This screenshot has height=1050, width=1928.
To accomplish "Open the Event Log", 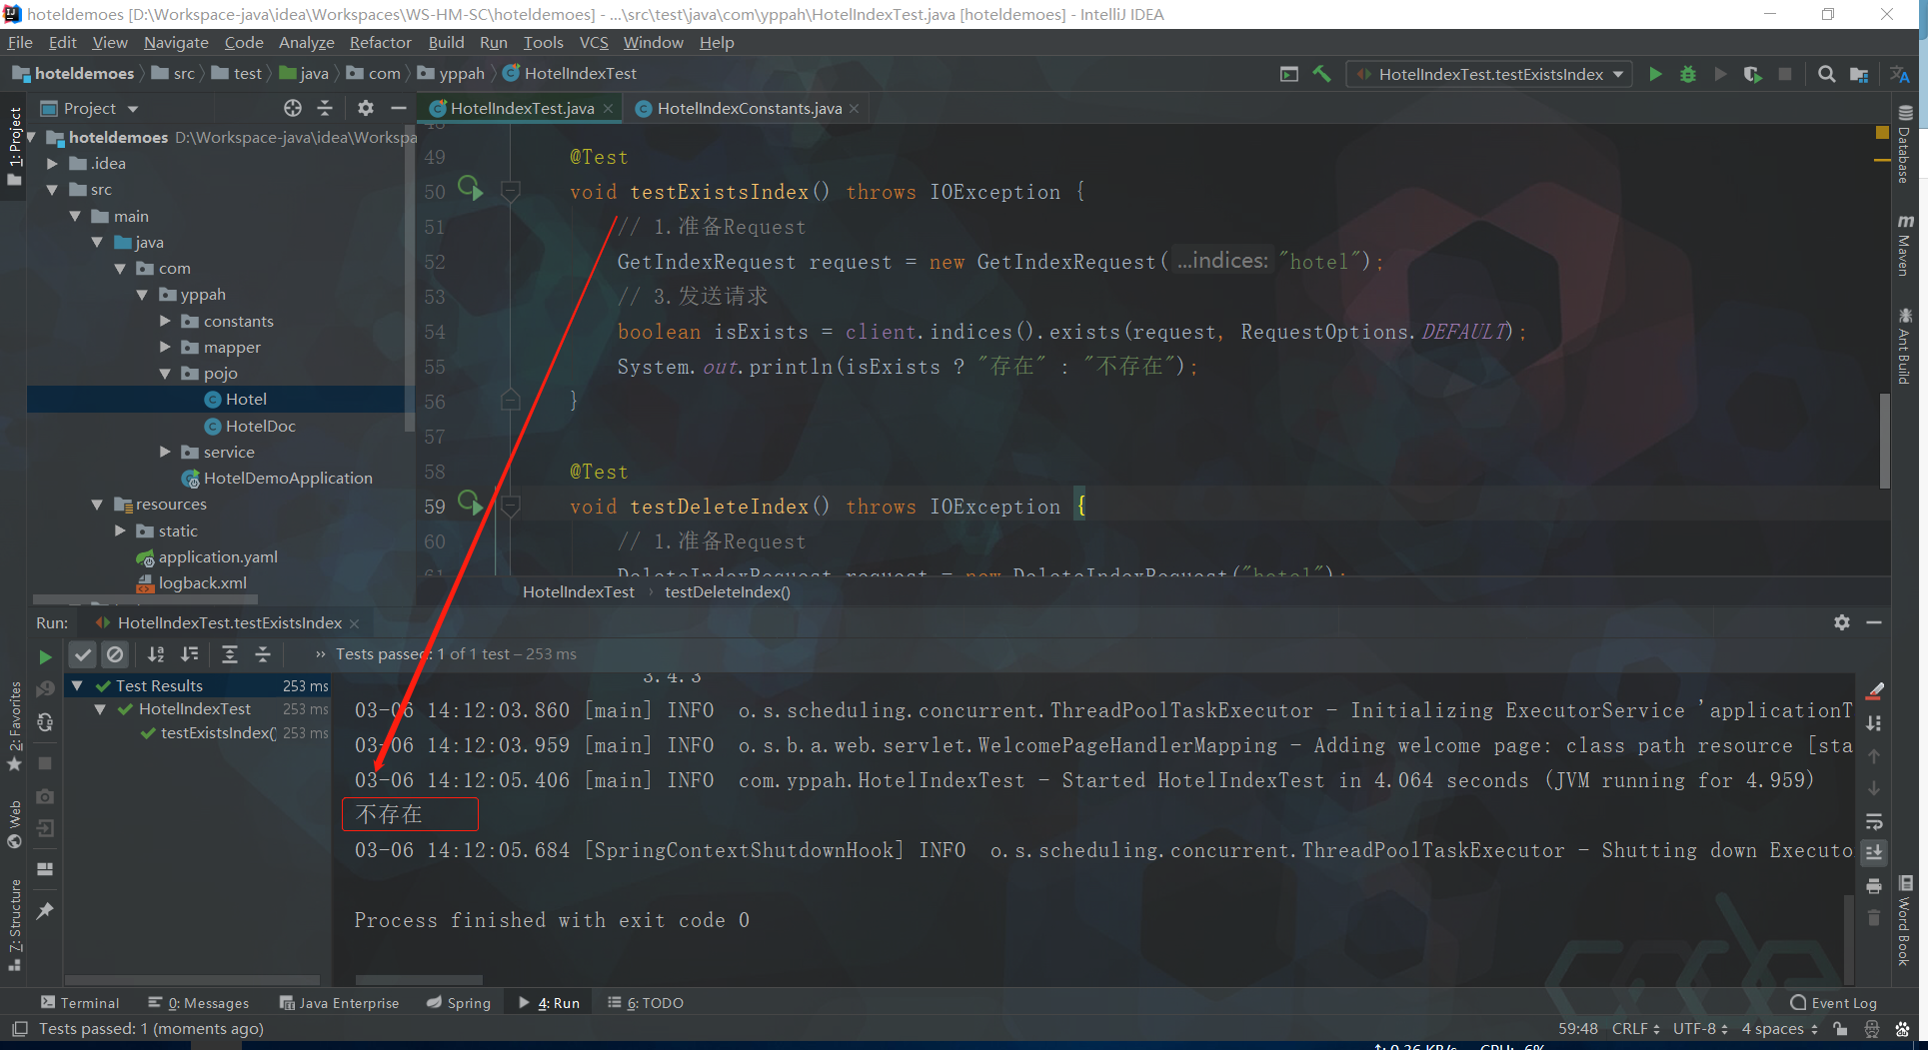I will (x=1834, y=1002).
